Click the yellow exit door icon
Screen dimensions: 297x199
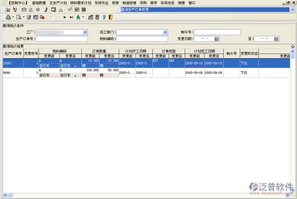coord(110,17)
